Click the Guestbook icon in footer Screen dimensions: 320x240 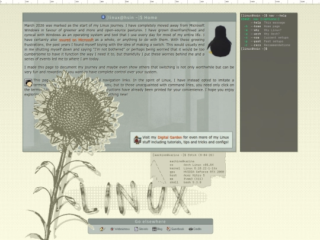click(168, 229)
